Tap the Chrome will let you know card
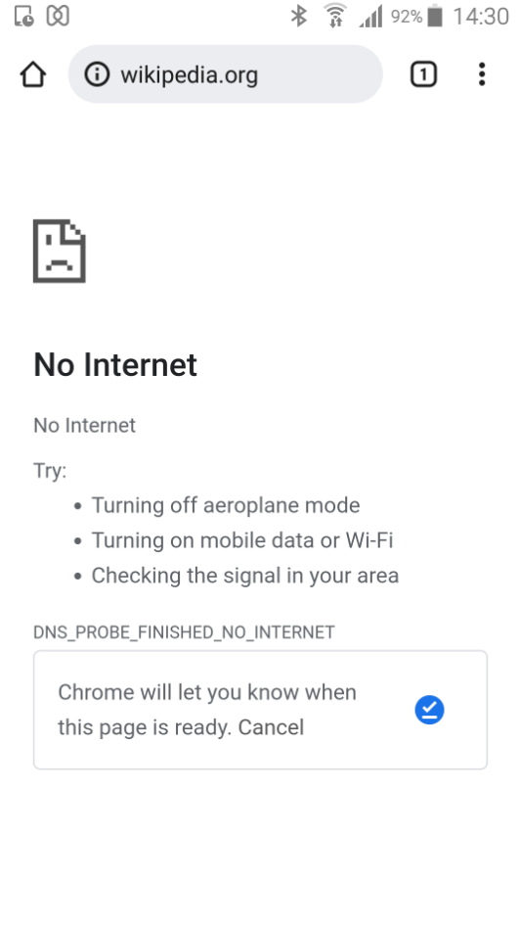Image resolution: width=519 pixels, height=929 pixels. click(x=260, y=710)
